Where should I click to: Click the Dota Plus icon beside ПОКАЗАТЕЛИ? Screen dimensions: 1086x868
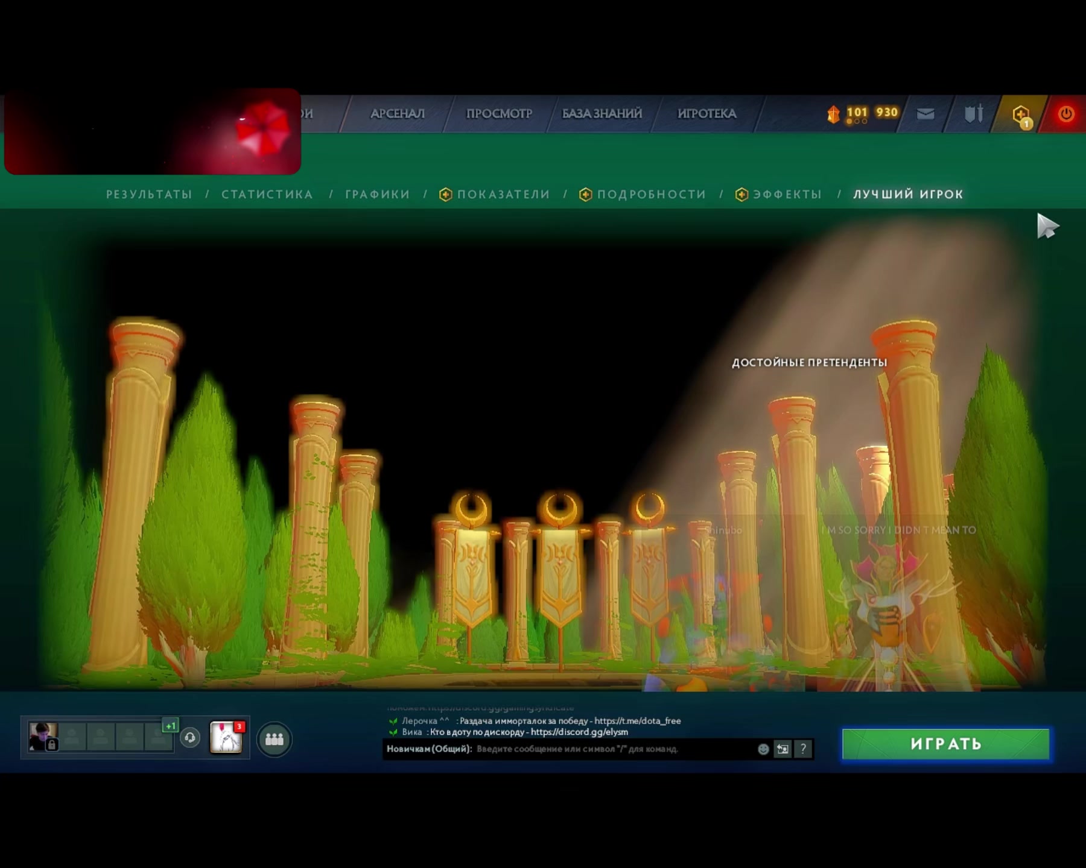[x=446, y=195]
